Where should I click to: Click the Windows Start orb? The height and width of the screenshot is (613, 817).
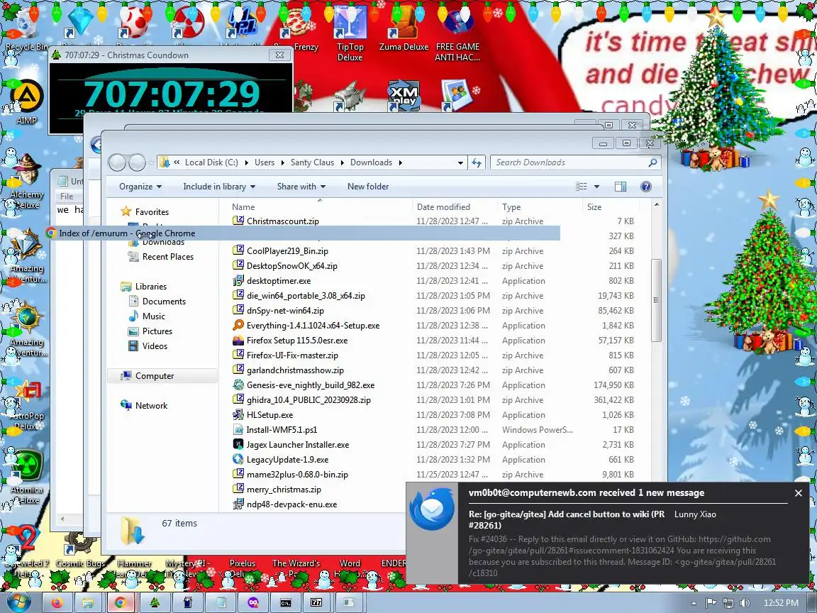(x=18, y=602)
